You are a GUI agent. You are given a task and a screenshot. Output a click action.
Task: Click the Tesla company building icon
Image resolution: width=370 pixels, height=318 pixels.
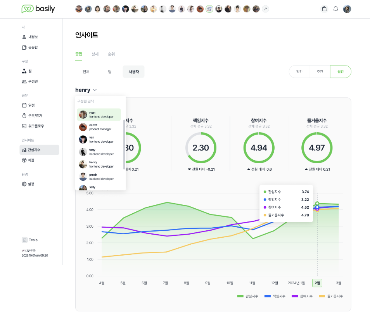coord(24,240)
